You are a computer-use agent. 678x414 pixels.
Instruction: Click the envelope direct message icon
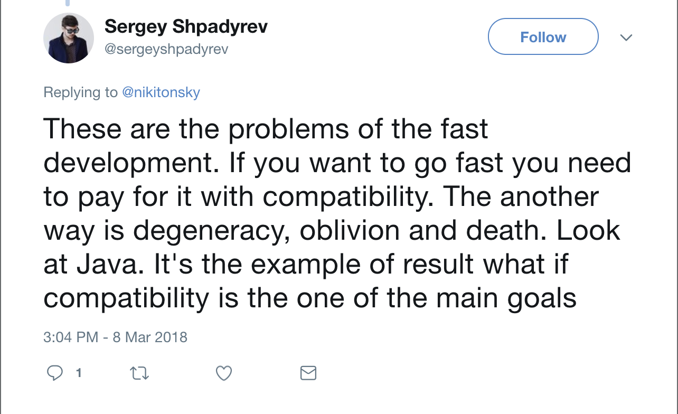click(x=308, y=373)
